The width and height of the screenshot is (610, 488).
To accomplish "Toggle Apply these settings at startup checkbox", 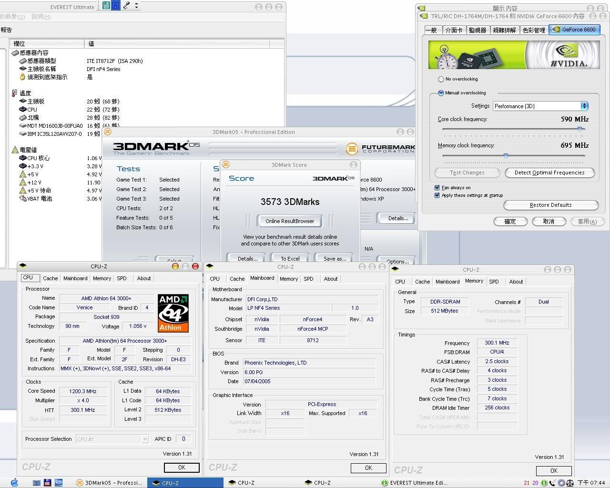I will coord(437,195).
